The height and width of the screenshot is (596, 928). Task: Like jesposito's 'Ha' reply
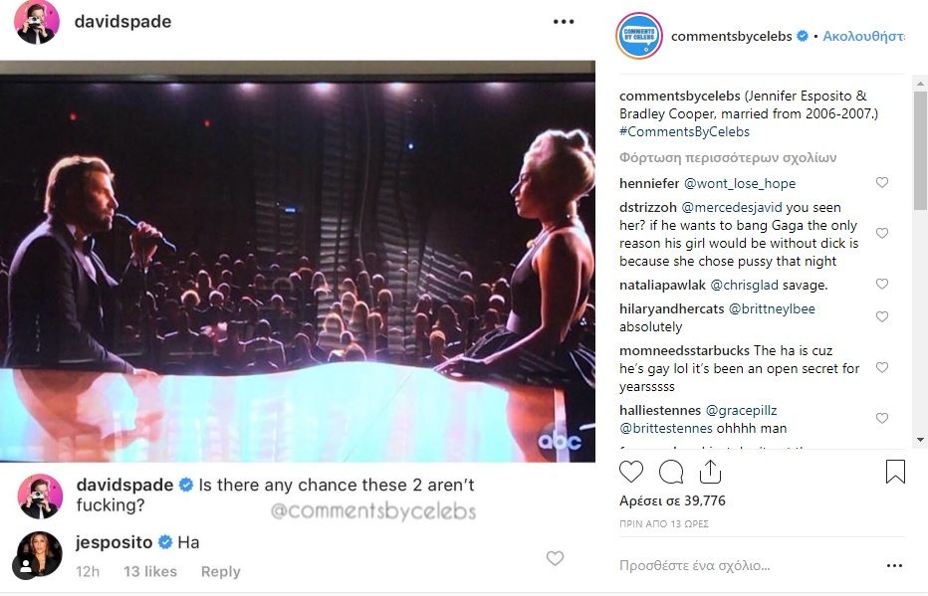point(555,558)
